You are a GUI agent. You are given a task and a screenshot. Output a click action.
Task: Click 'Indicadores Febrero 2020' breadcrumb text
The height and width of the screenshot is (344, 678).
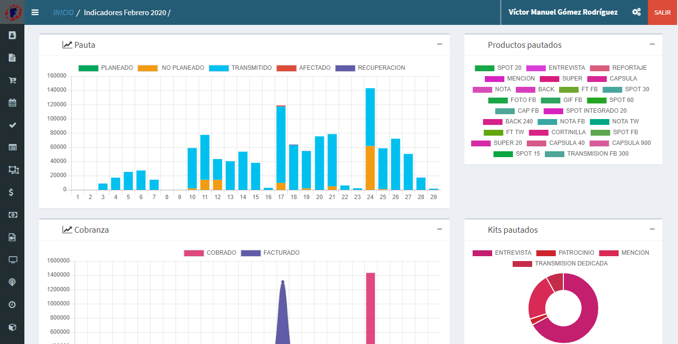125,12
